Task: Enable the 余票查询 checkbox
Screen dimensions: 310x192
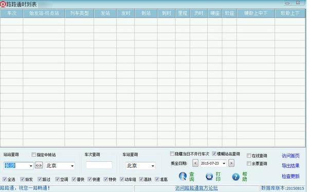Action: pyautogui.click(x=249, y=163)
